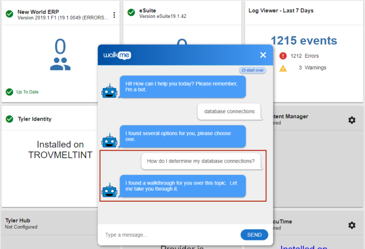
Task: Click the 'Version eSuite19.1.42' text
Action: click(x=163, y=16)
